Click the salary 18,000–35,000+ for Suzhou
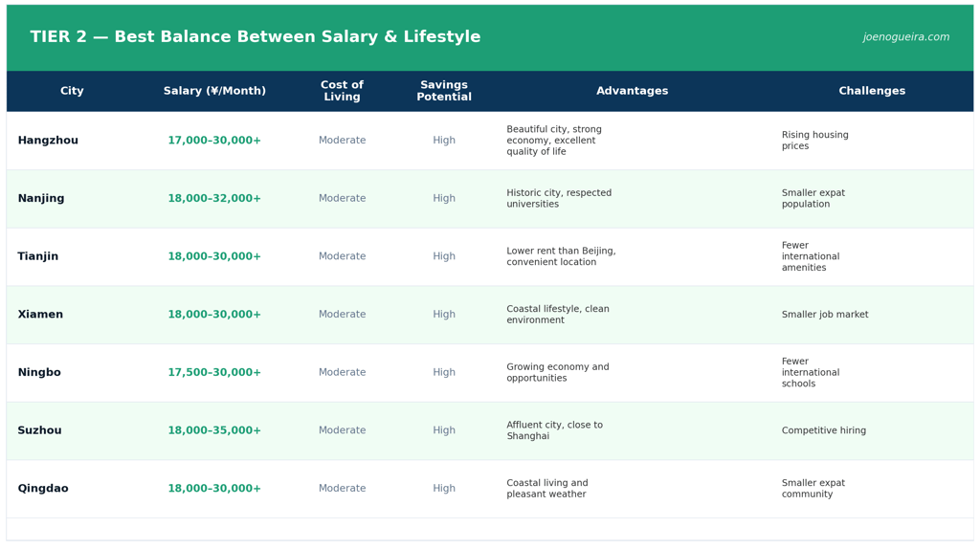 click(x=214, y=430)
